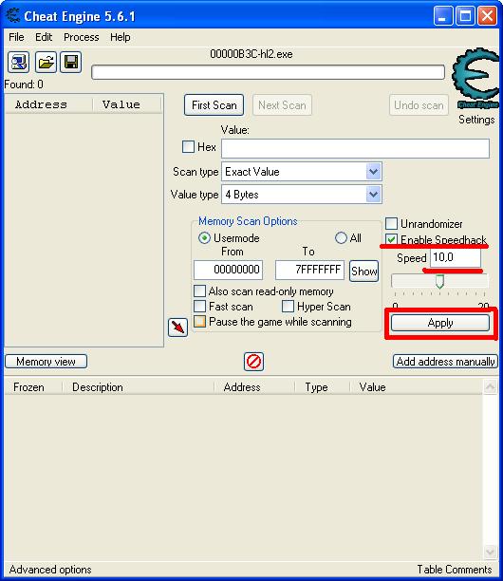Click the speedhack speed slider thumb
The width and height of the screenshot is (503, 581).
[x=439, y=281]
